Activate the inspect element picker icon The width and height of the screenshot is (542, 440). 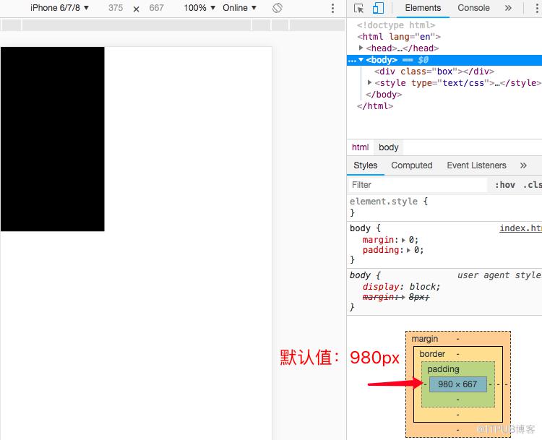point(358,8)
